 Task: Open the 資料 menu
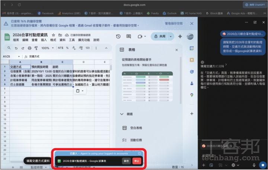coord(63,40)
